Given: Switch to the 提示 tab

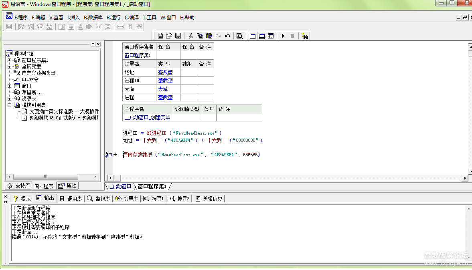Looking at the screenshot, I should (22, 199).
